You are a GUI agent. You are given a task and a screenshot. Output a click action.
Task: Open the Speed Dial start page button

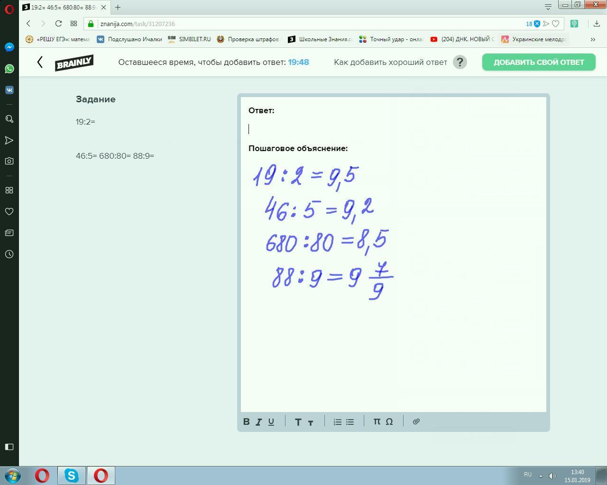(x=74, y=24)
